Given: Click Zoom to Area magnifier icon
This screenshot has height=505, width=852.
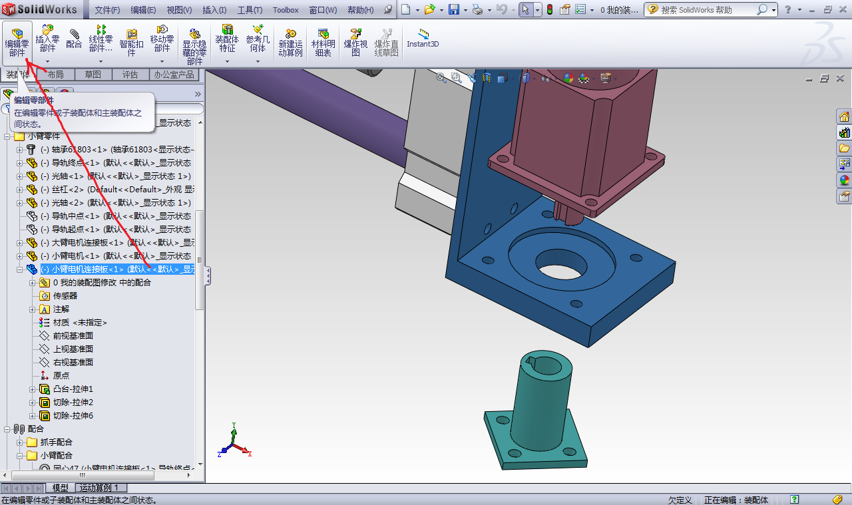Looking at the screenshot, I should pyautogui.click(x=456, y=77).
